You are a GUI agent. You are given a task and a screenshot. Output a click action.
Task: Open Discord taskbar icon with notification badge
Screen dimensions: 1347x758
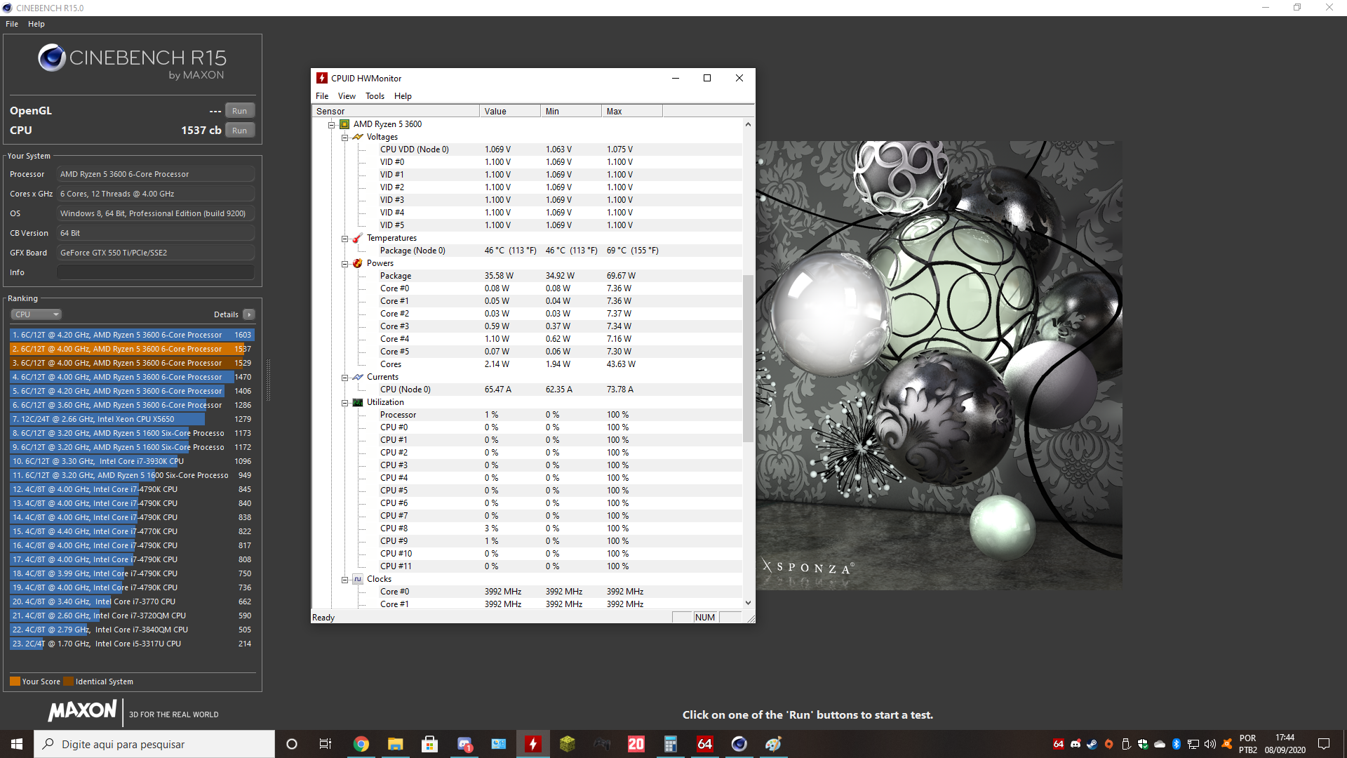(464, 744)
